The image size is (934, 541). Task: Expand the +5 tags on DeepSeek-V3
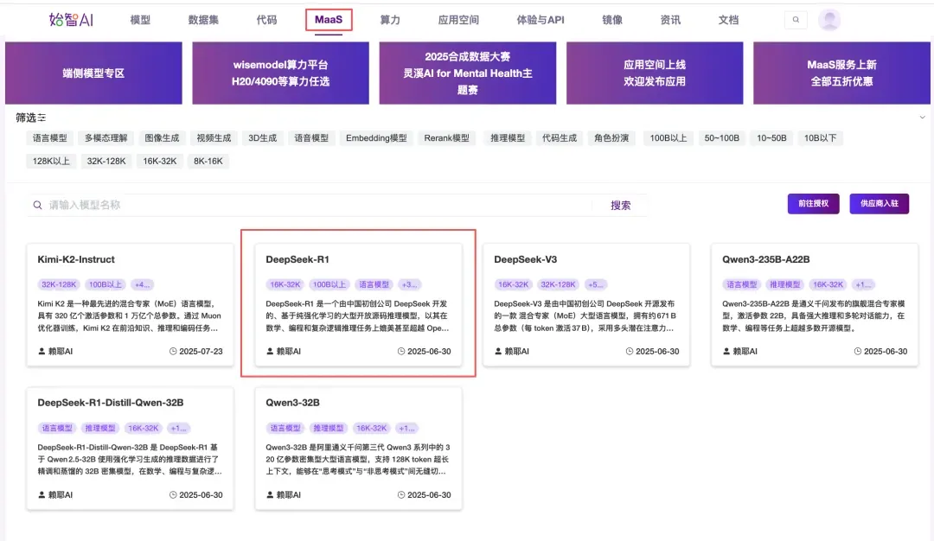(596, 284)
